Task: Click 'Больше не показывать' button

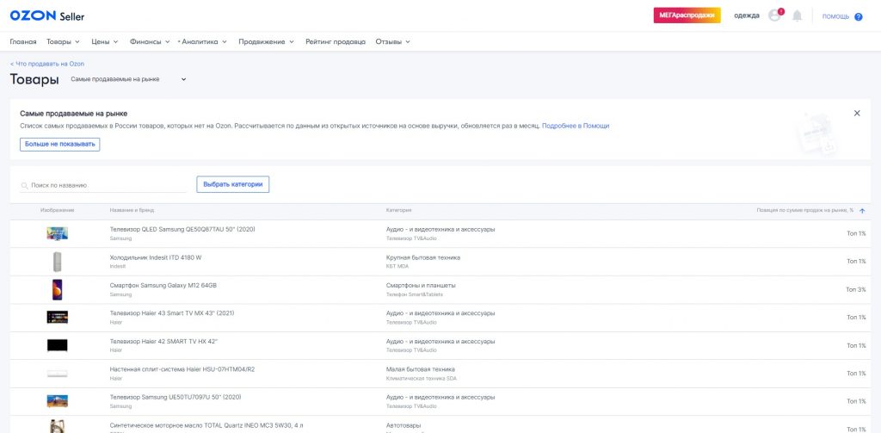Action: pos(60,144)
